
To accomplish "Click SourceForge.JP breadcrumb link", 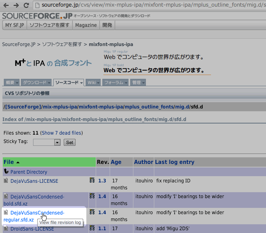I will (x=19, y=44).
